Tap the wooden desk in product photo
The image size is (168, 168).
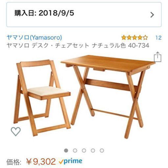point(108,96)
